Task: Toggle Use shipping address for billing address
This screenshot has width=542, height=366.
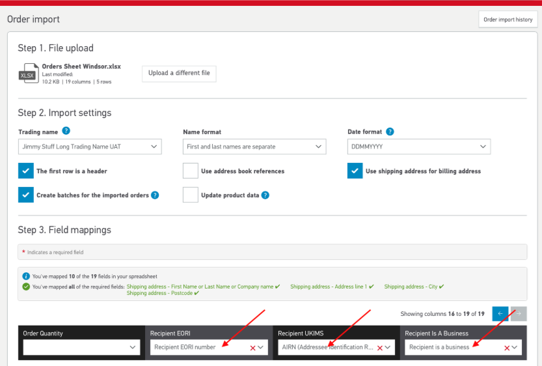Action: [355, 171]
